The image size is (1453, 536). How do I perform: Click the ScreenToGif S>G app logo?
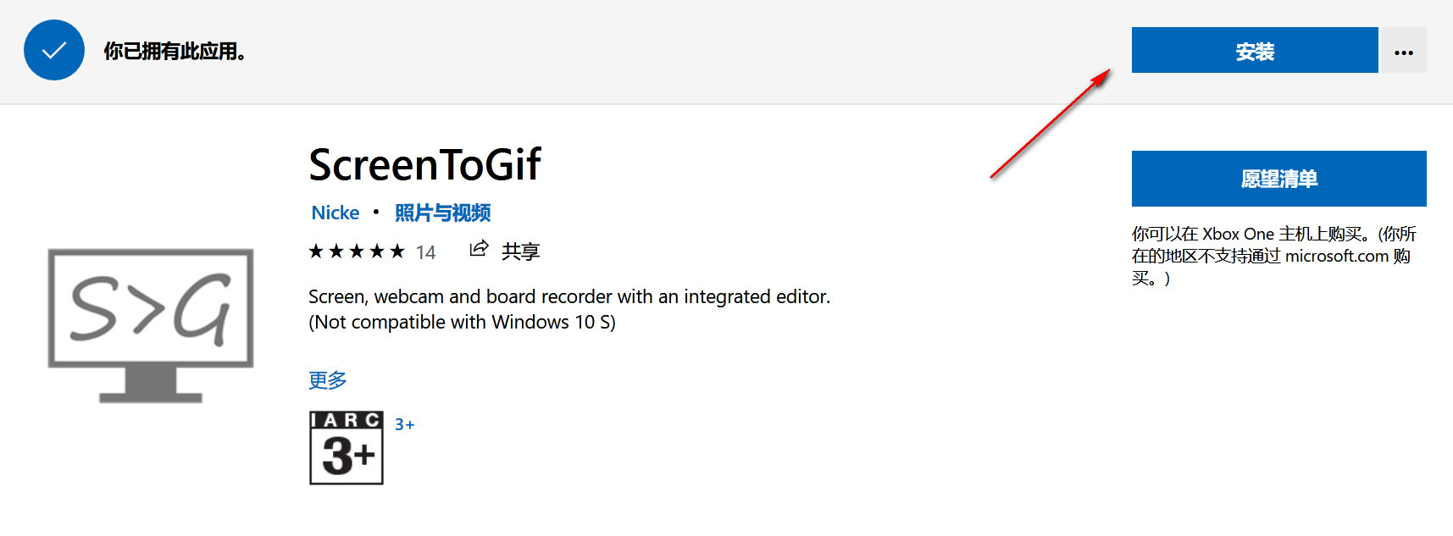click(151, 325)
